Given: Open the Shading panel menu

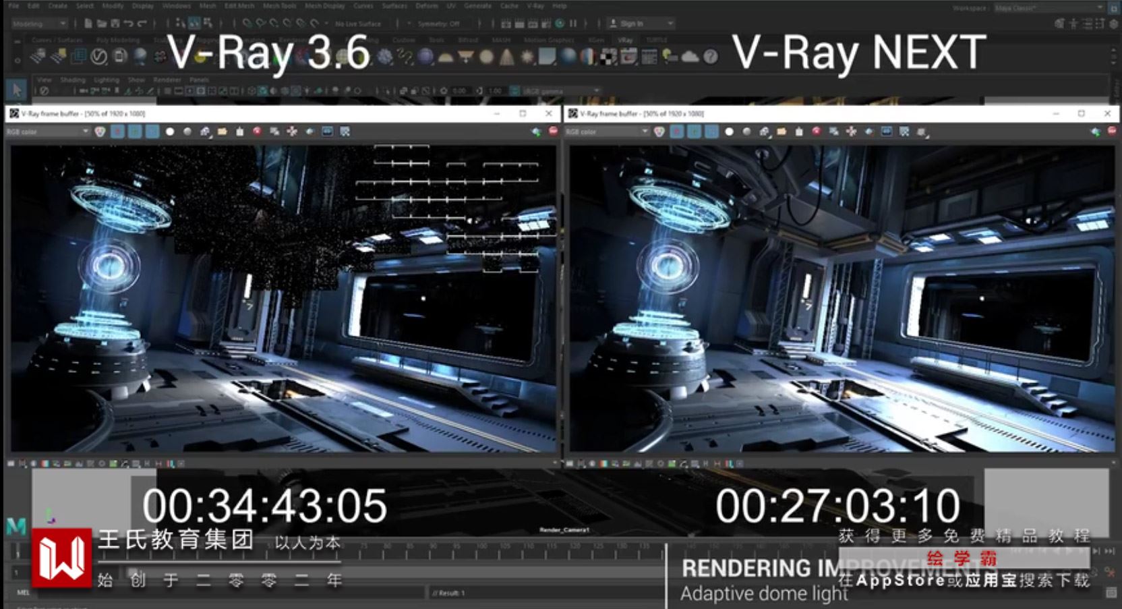Looking at the screenshot, I should tap(73, 80).
